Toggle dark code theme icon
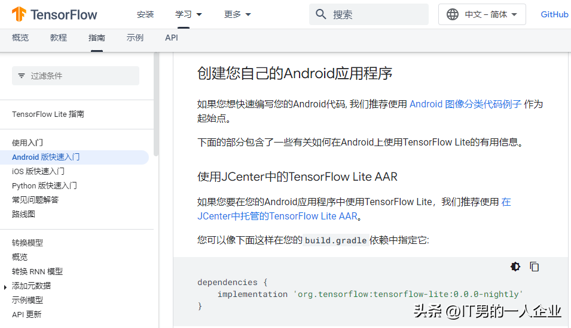This screenshot has width=571, height=328. click(515, 267)
